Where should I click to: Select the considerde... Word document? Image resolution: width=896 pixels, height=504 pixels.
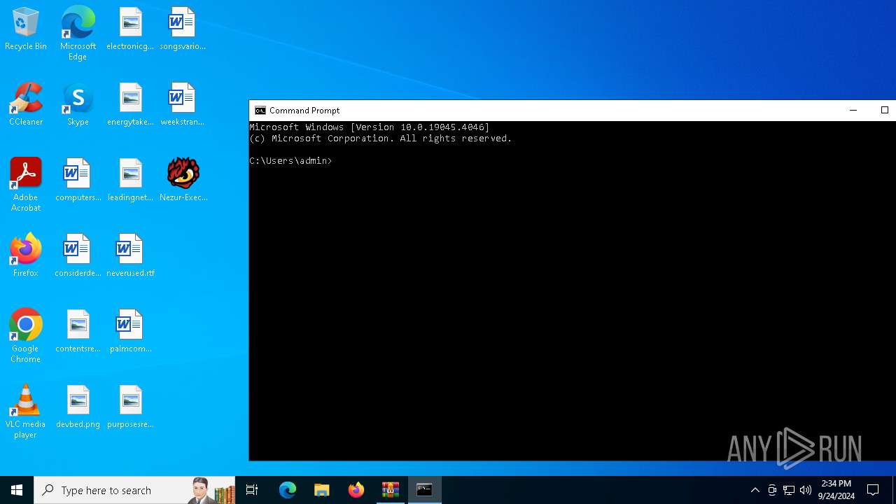click(78, 256)
